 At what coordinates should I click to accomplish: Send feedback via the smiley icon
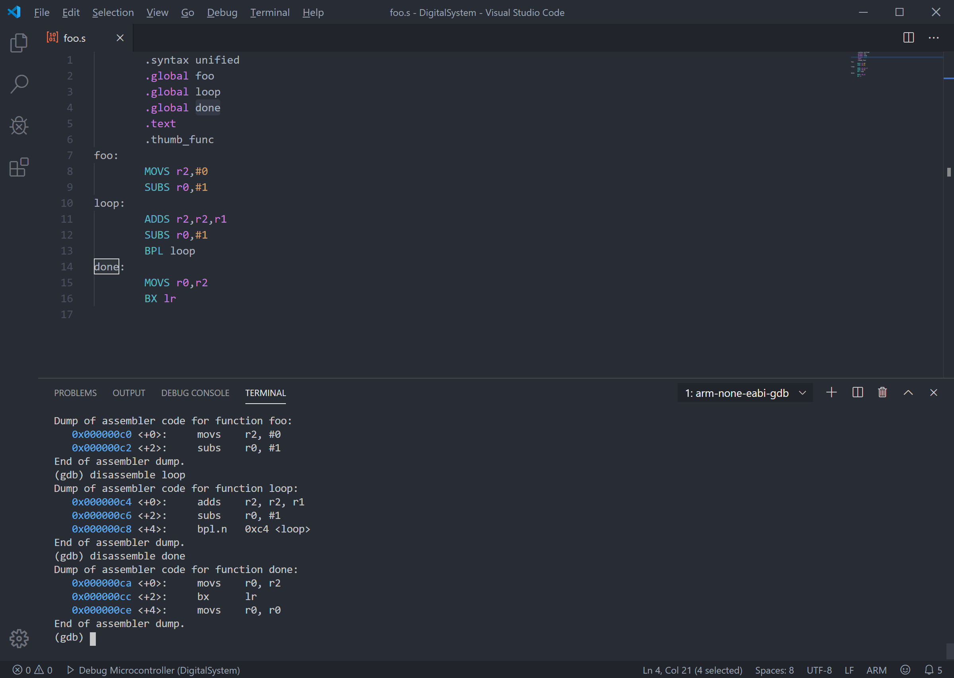[x=905, y=670]
